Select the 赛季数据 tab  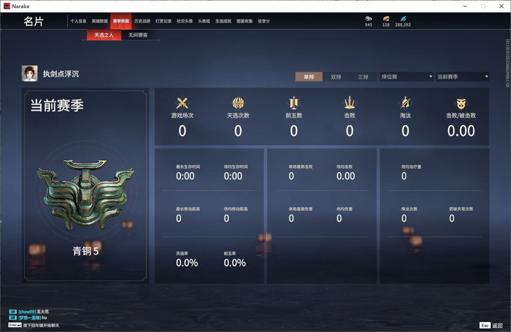click(x=121, y=21)
